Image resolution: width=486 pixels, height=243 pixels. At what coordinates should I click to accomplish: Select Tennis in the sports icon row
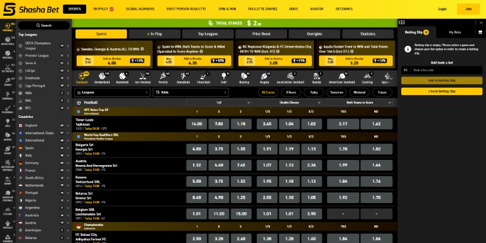163,78
